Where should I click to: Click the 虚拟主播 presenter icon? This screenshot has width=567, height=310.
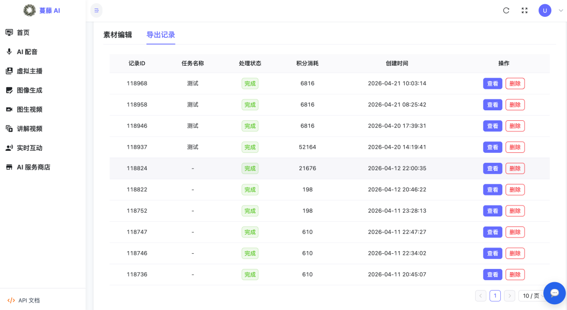[9, 71]
